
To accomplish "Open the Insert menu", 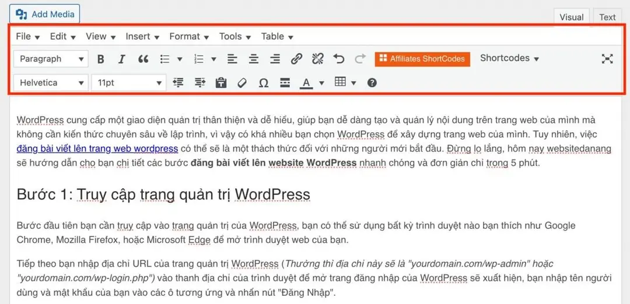I will pos(142,36).
